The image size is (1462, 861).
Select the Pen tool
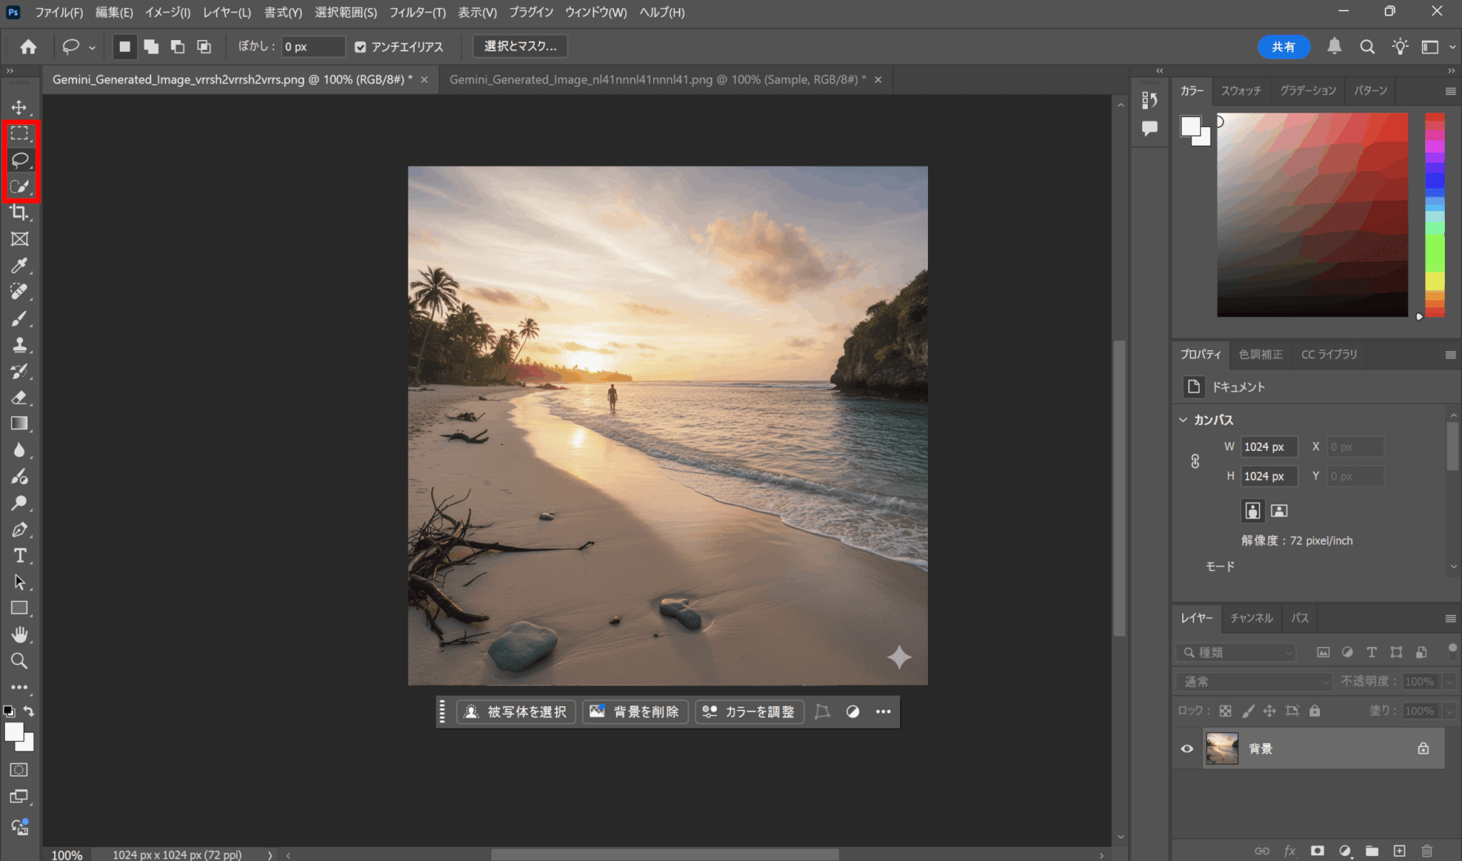point(19,529)
